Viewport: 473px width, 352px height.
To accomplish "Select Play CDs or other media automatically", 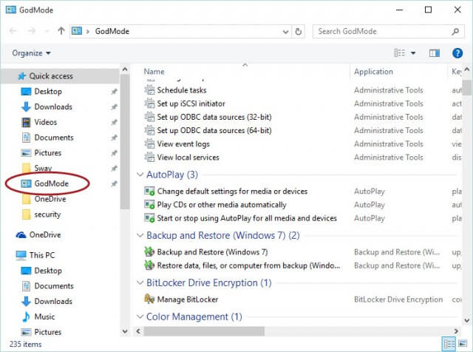I will click(222, 205).
